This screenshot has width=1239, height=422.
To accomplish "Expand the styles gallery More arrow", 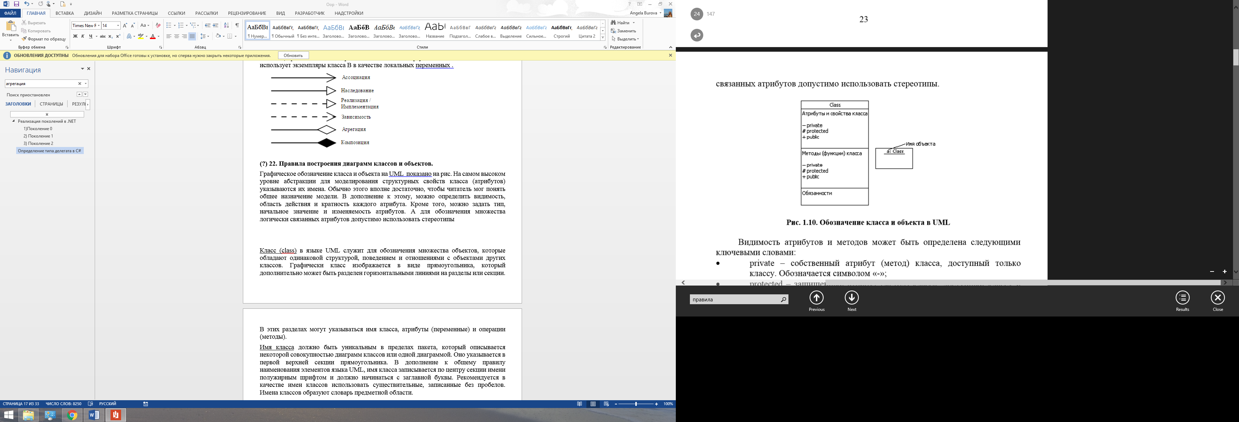I will click(603, 38).
